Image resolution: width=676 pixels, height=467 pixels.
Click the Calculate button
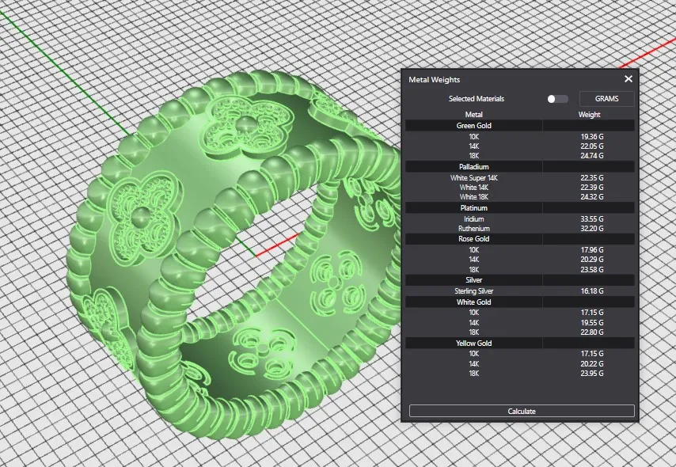(522, 411)
